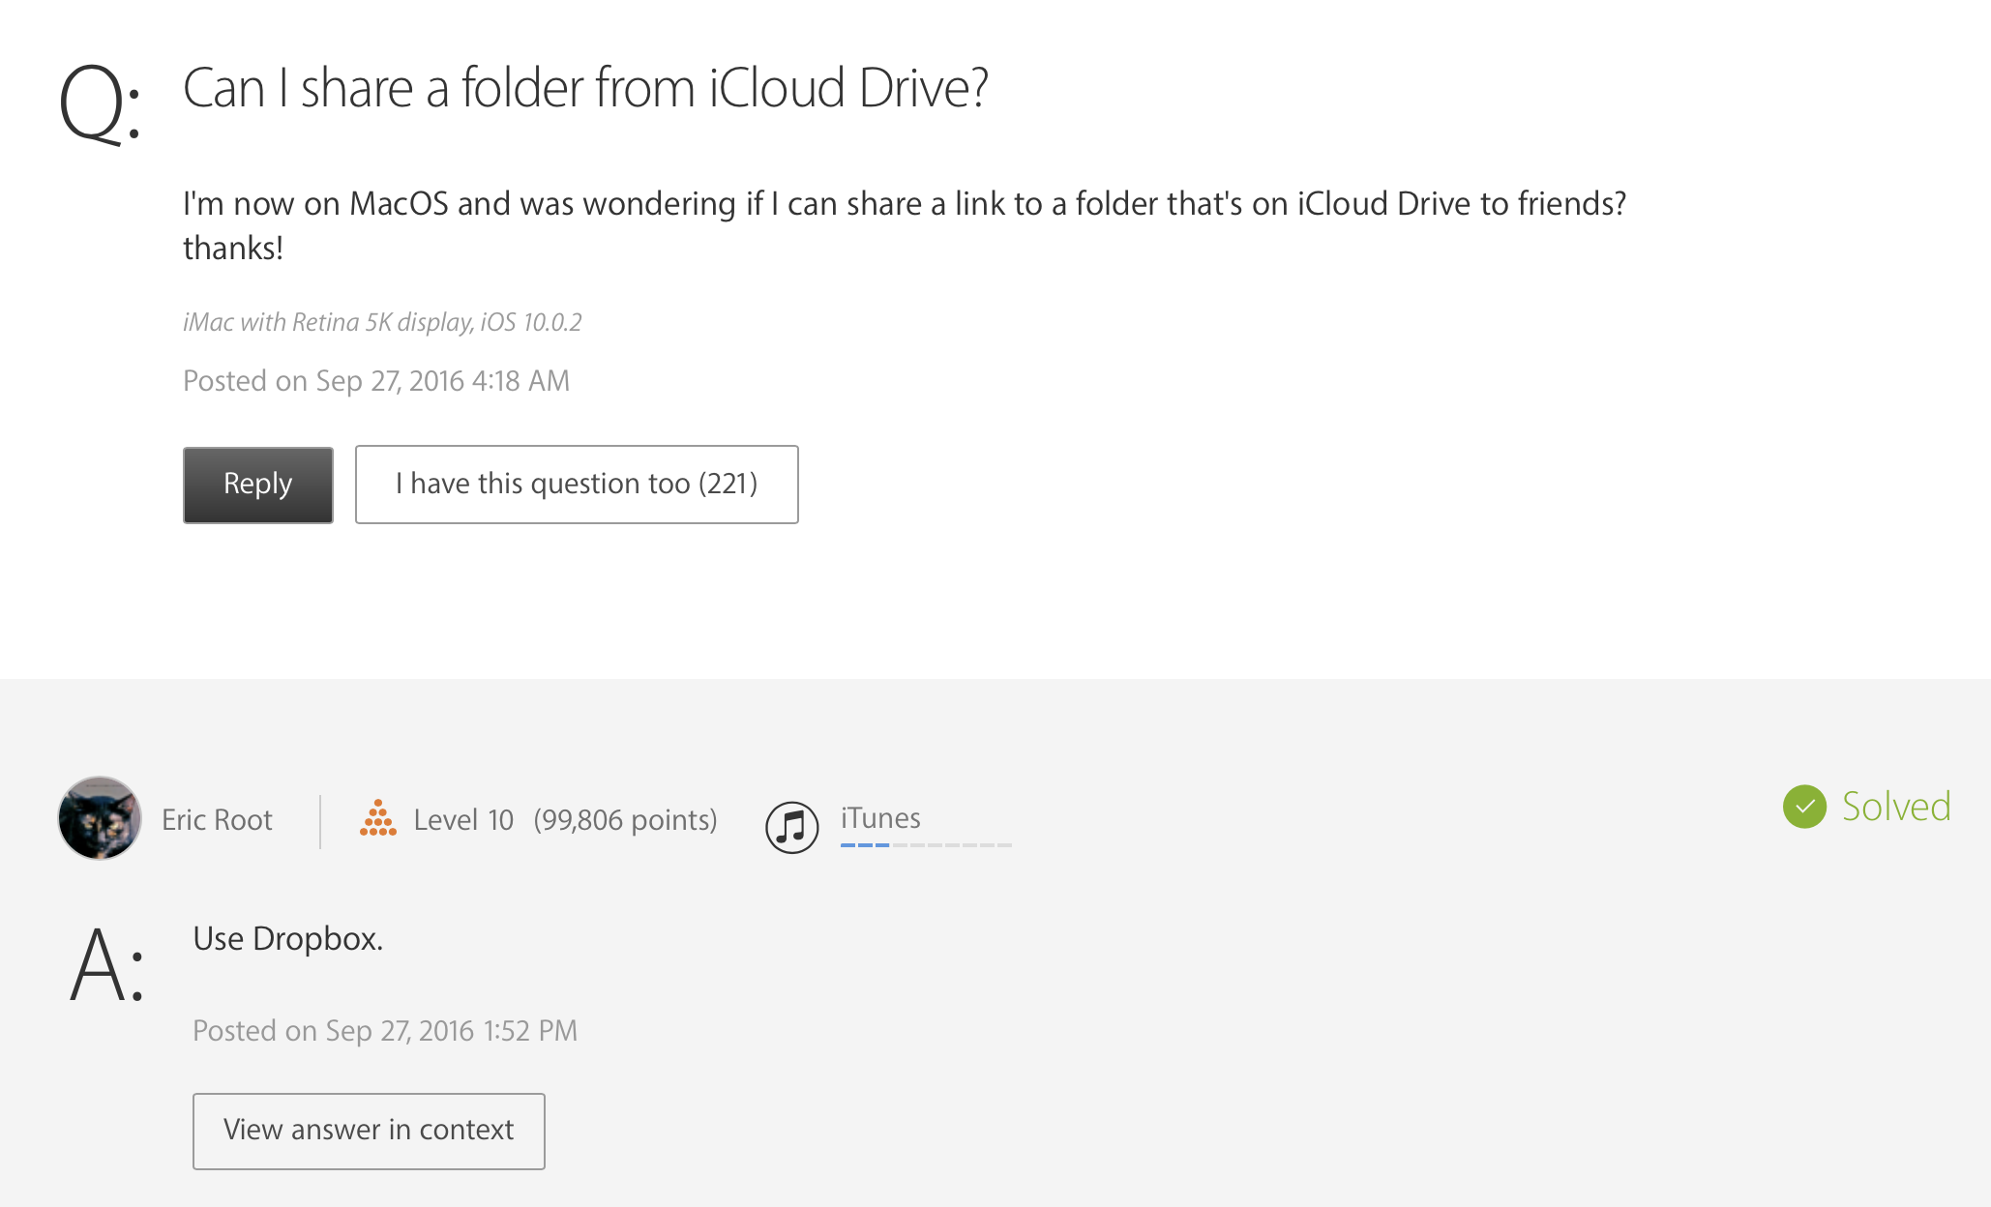Click the iMac with Retina 5K display text
The height and width of the screenshot is (1207, 1991).
pyautogui.click(x=382, y=322)
